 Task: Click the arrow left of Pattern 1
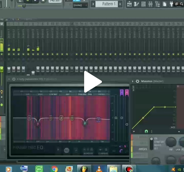[x=93, y=4]
